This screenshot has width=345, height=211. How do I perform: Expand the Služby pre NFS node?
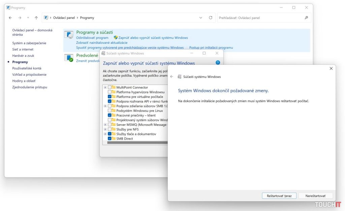[x=105, y=129]
